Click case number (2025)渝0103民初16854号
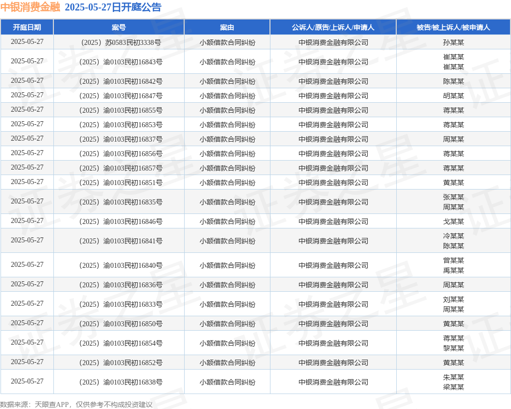The image size is (511, 409). coord(121,343)
